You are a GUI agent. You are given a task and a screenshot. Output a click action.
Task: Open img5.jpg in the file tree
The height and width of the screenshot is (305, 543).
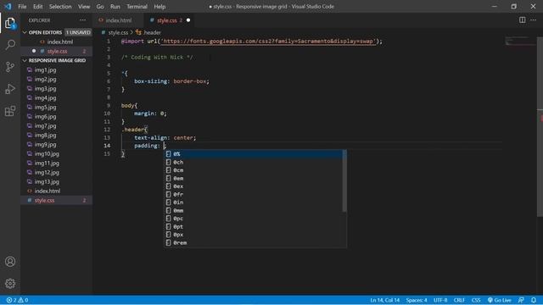[57, 108]
